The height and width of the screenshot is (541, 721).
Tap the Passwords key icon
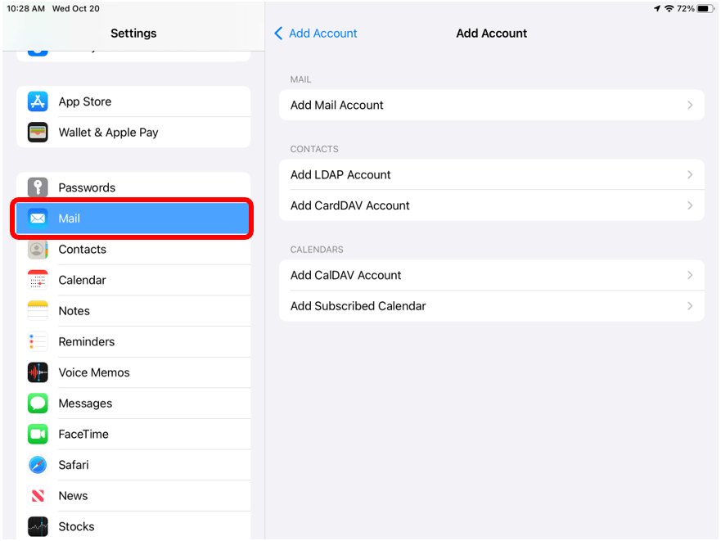pyautogui.click(x=38, y=187)
